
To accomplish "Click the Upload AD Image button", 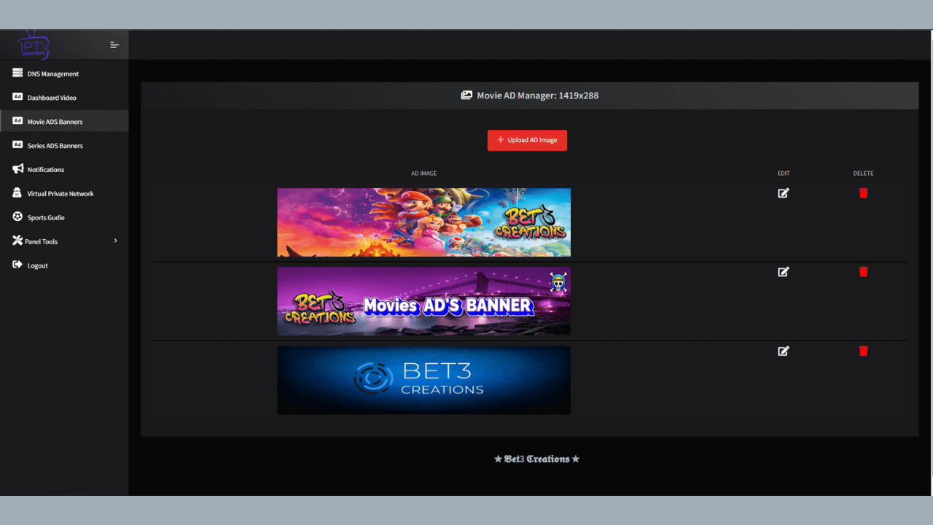I will 527,140.
